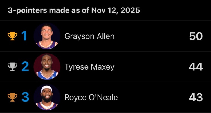This screenshot has width=211, height=113.
Task: Click the bronze trophy icon for rank 3
Action: (12, 97)
